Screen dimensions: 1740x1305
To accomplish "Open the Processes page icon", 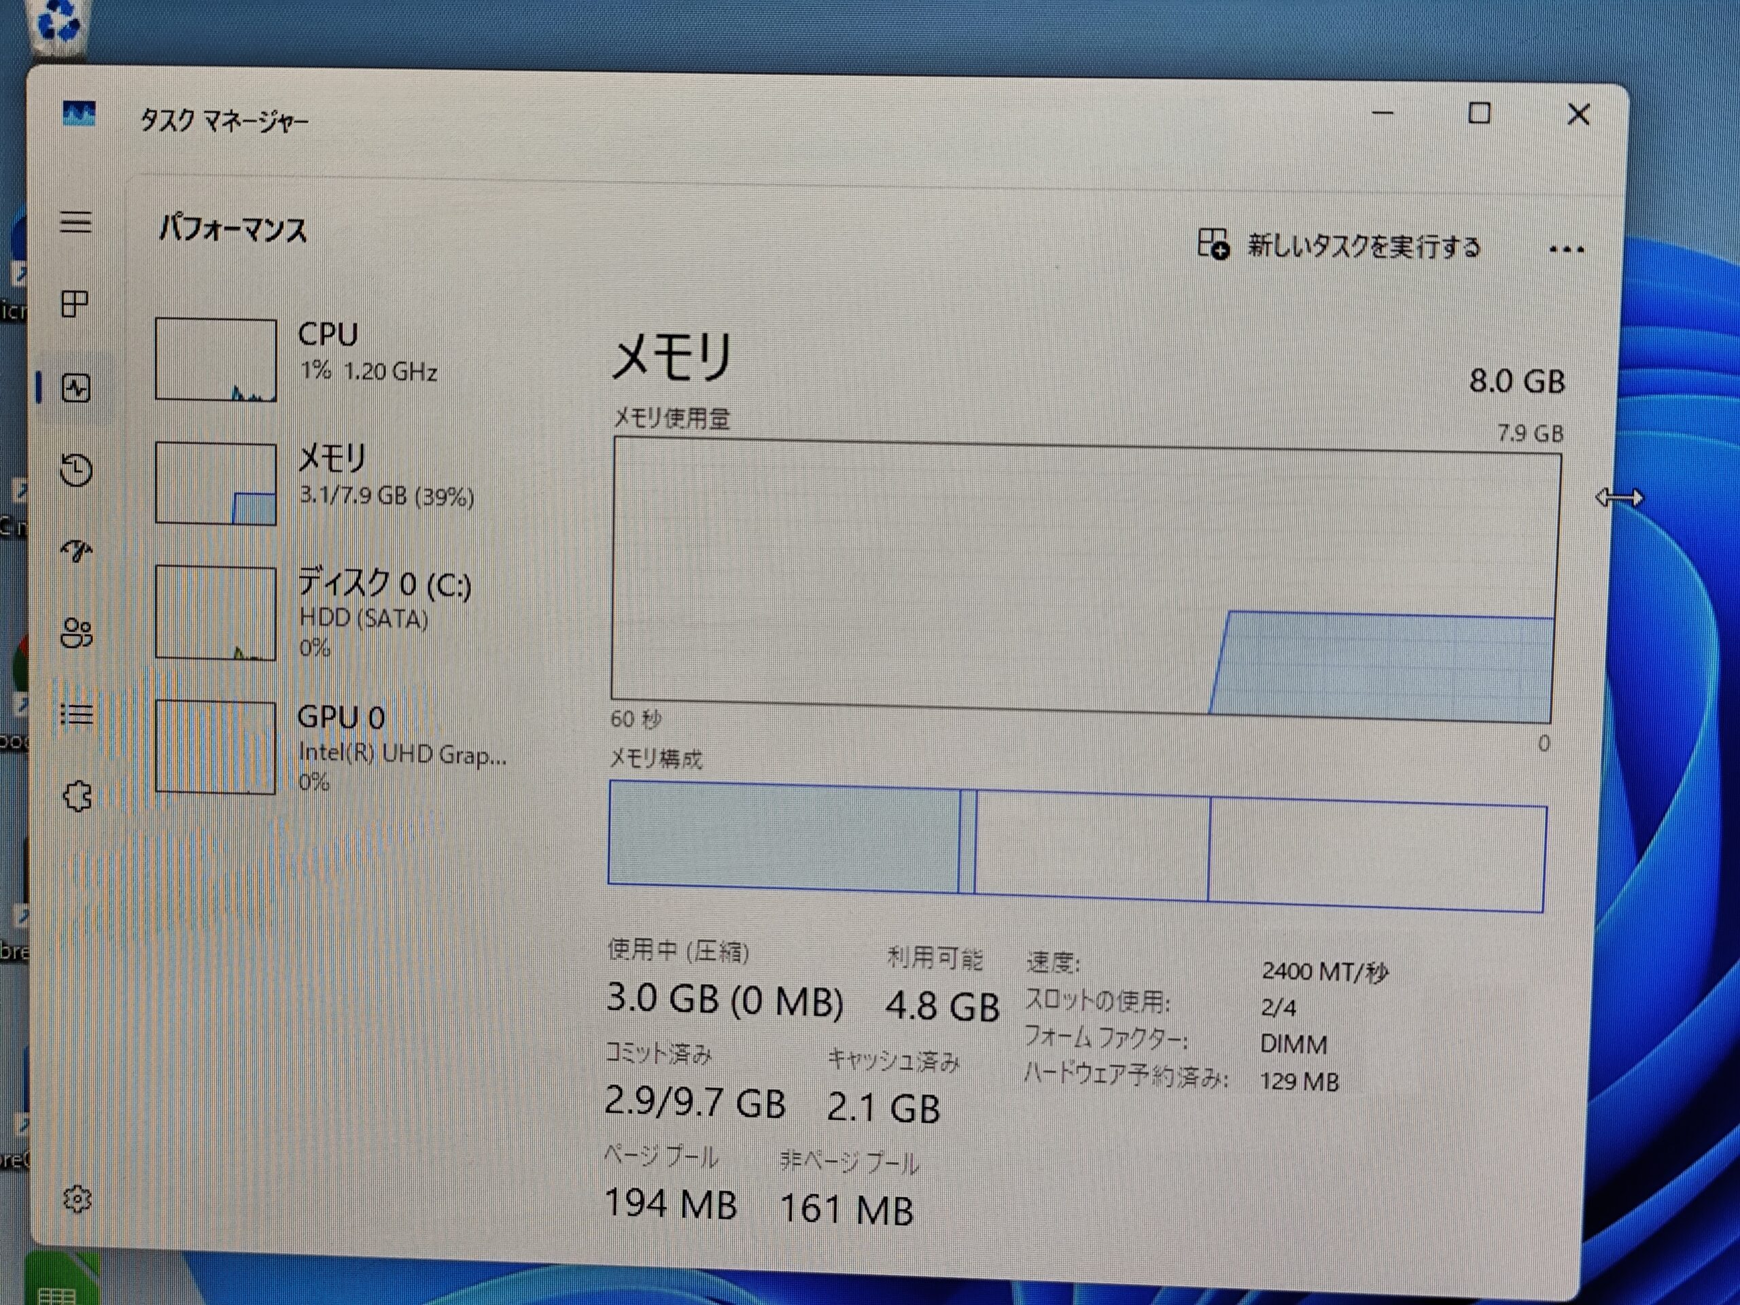I will [x=75, y=304].
